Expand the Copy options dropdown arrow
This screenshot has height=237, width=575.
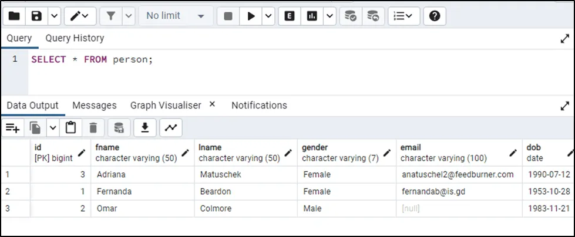(53, 127)
